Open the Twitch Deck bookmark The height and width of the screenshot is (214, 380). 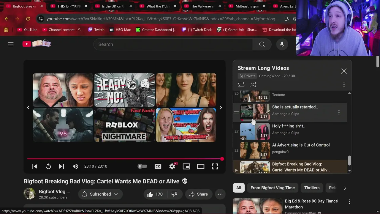[x=197, y=30]
